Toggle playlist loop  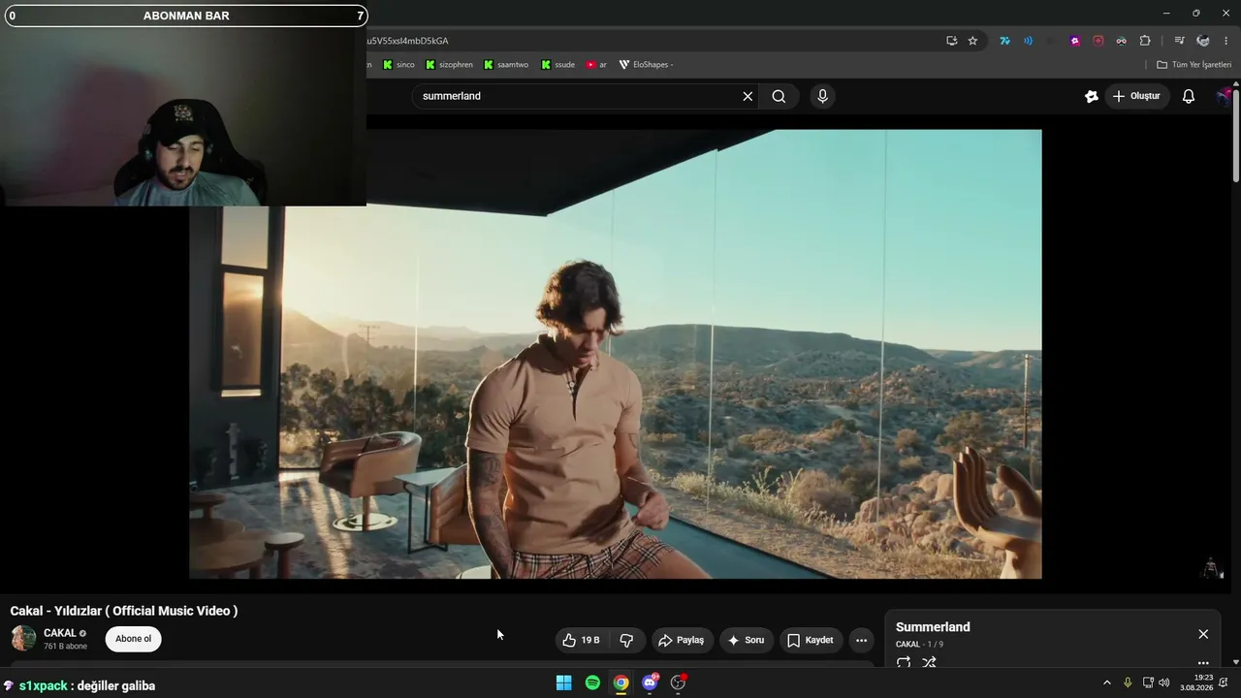coord(904,663)
